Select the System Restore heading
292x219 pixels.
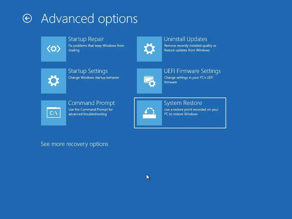click(183, 103)
